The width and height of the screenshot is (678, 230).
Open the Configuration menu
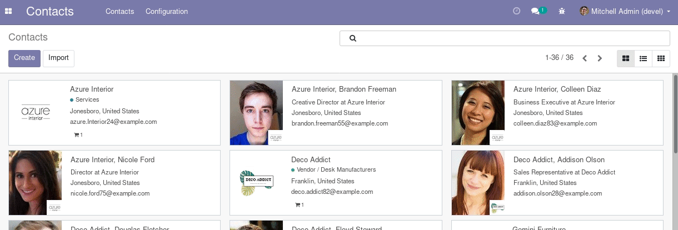(167, 11)
